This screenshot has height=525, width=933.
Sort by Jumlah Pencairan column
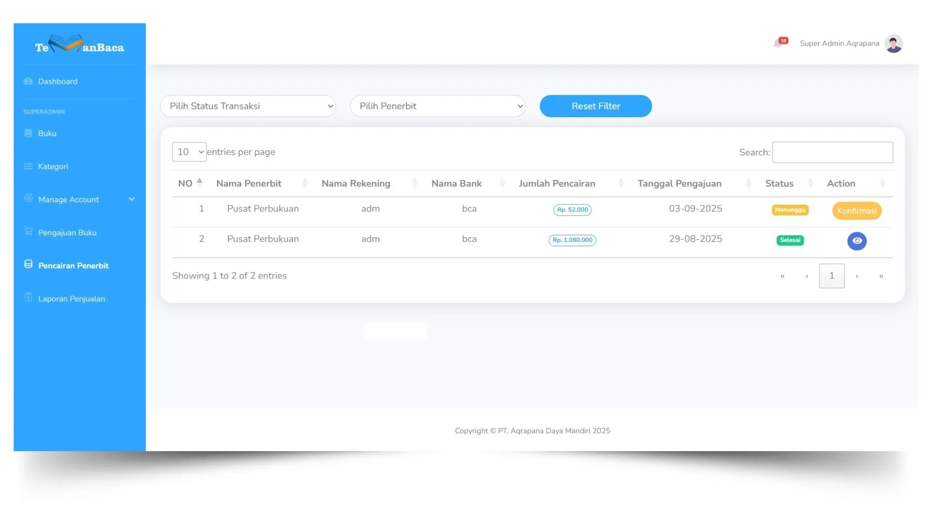[557, 183]
